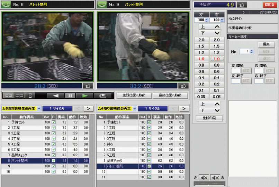This screenshot has height=187, width=279.
Task: Click the lower 上 up arrow button
Action: (x=209, y=104)
